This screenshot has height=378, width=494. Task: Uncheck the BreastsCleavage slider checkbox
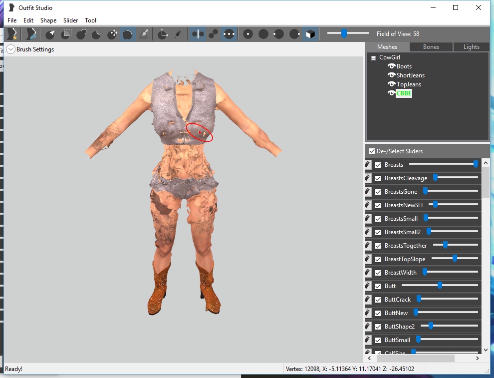coord(378,178)
